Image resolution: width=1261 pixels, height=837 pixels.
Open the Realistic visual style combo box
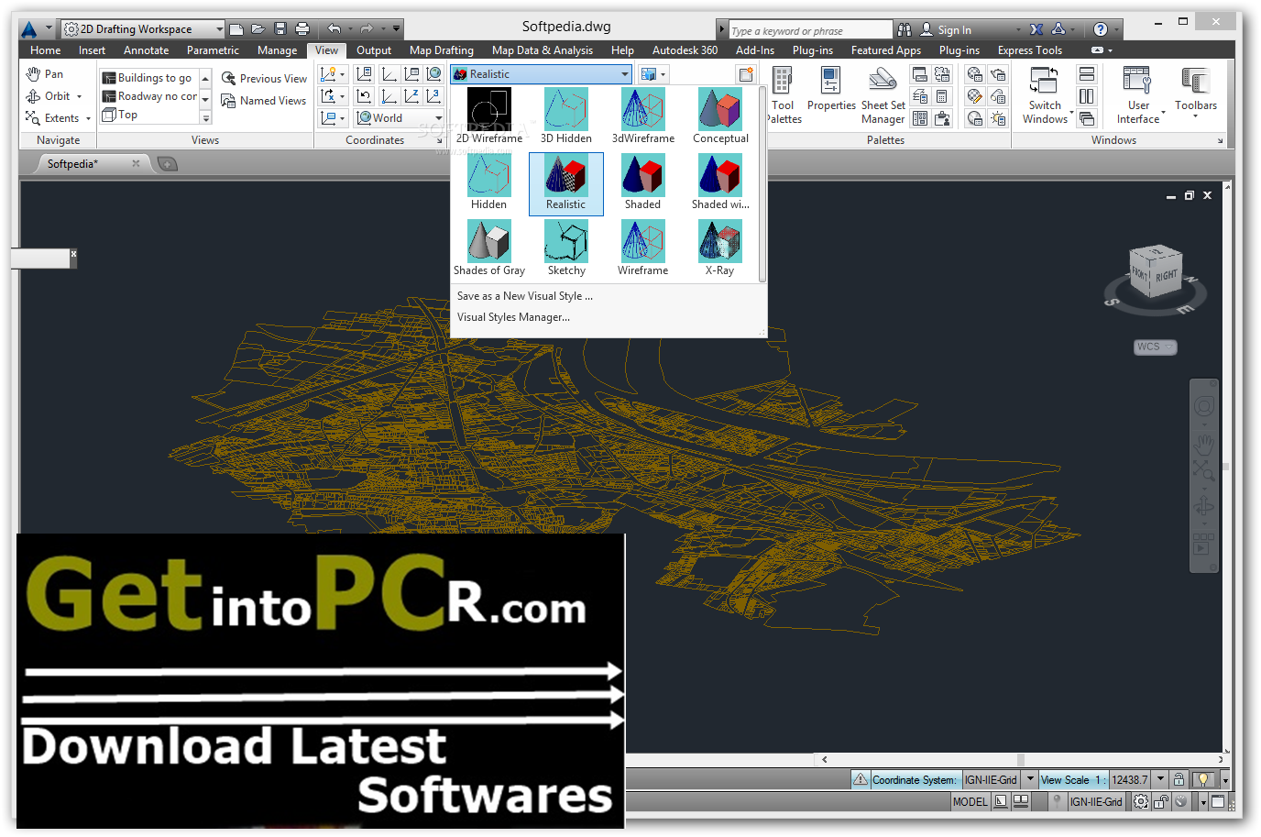542,74
